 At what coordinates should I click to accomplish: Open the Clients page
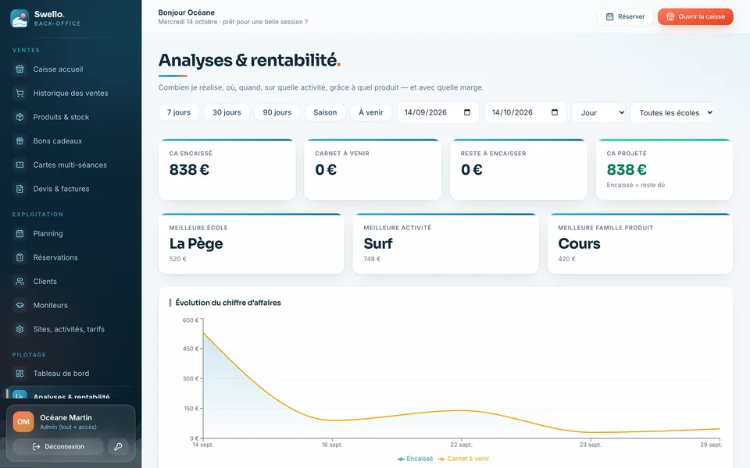click(x=71, y=282)
